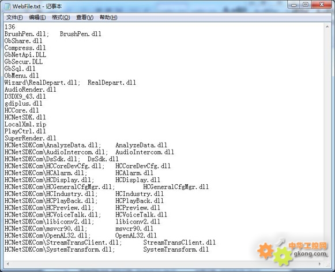Click the vertical scrollbar up arrow
This screenshot has height=272, width=335.
pyautogui.click(x=327, y=27)
